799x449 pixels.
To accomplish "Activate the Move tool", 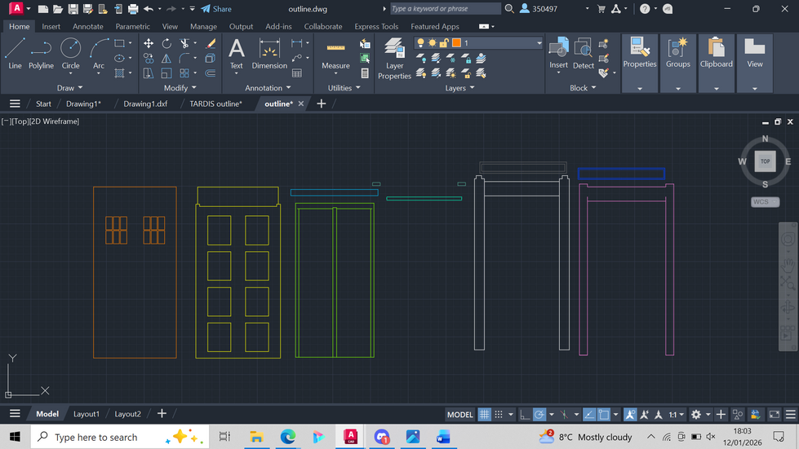I will tap(149, 44).
